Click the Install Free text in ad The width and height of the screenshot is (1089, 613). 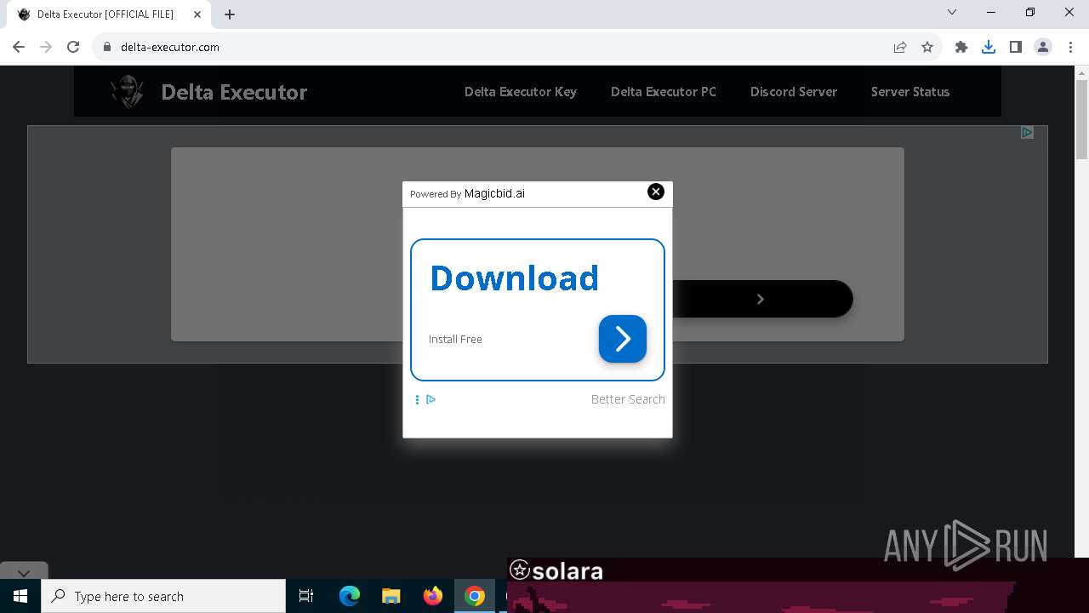(455, 339)
